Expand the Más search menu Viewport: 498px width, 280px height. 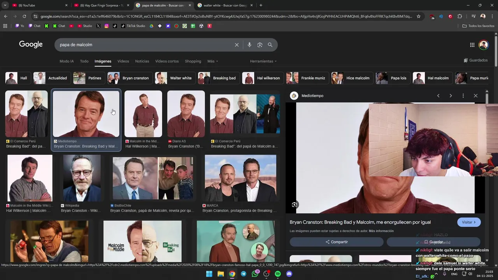212,61
